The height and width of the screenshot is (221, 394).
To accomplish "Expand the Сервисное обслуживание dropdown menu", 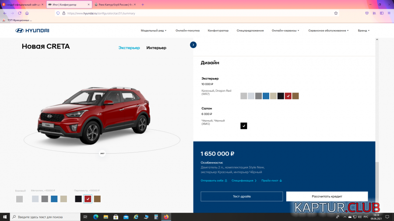I will click(x=328, y=31).
